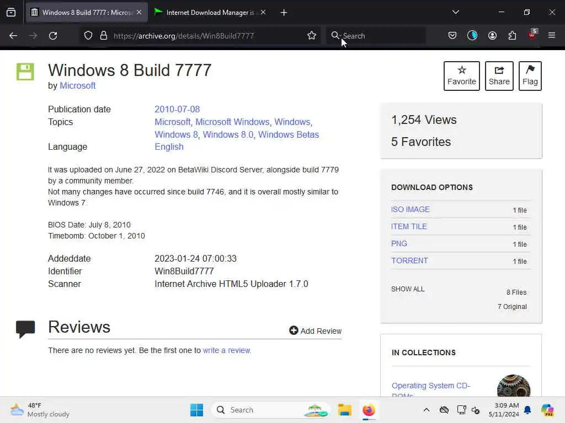Viewport: 565px width, 423px height.
Task: Open the Copilot preview icon
Action: pyautogui.click(x=547, y=410)
